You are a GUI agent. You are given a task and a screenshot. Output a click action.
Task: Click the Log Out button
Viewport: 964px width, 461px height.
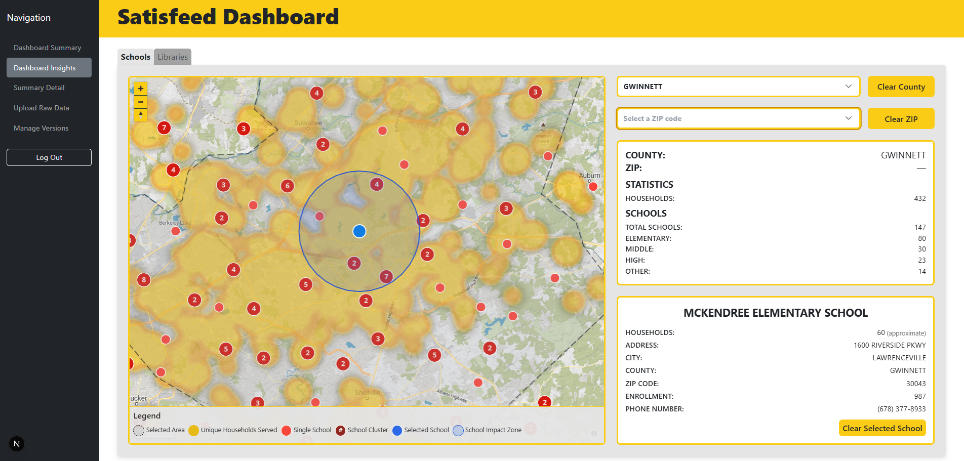(49, 157)
